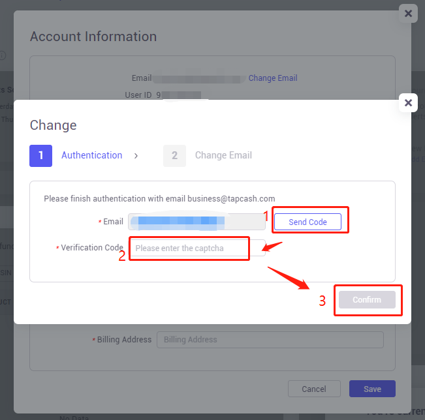
Task: Click the greyed-out Email field in Change dialog
Action: (x=197, y=222)
